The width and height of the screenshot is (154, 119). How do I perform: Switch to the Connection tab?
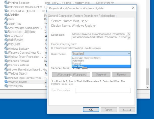pyautogui.click(x=65, y=16)
